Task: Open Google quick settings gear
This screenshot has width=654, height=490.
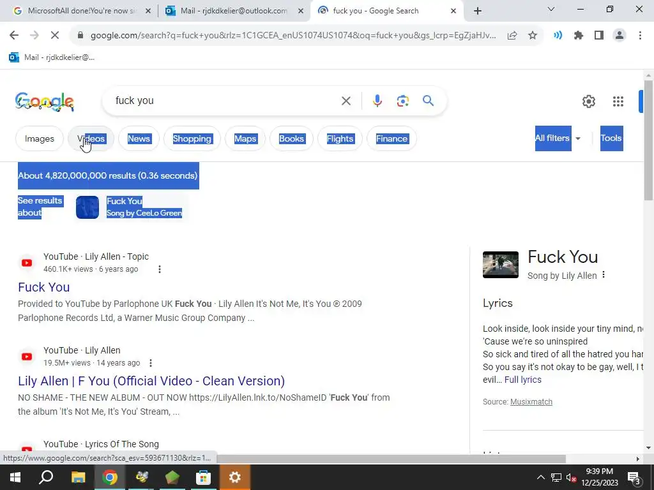Action: pyautogui.click(x=588, y=101)
